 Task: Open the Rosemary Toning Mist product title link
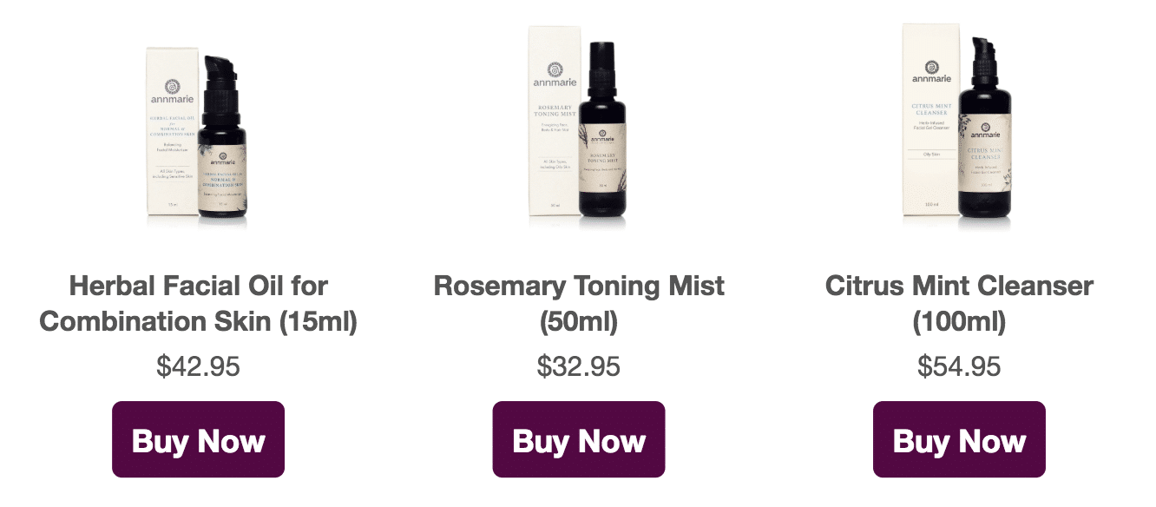[578, 303]
